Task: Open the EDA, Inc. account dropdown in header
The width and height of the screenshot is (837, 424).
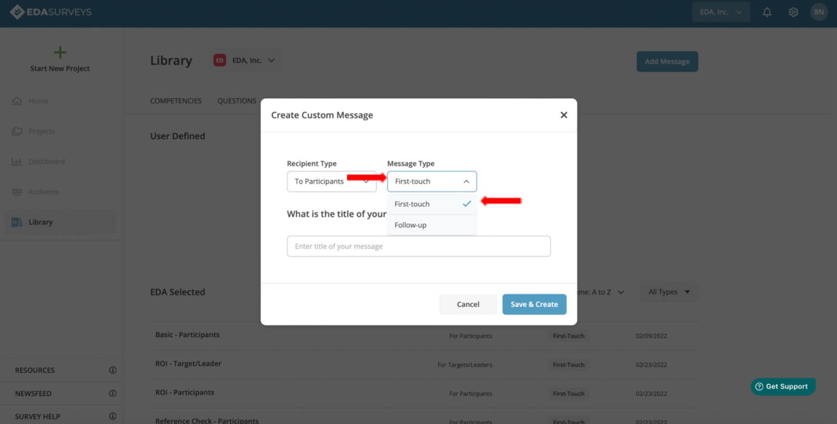Action: pyautogui.click(x=721, y=12)
